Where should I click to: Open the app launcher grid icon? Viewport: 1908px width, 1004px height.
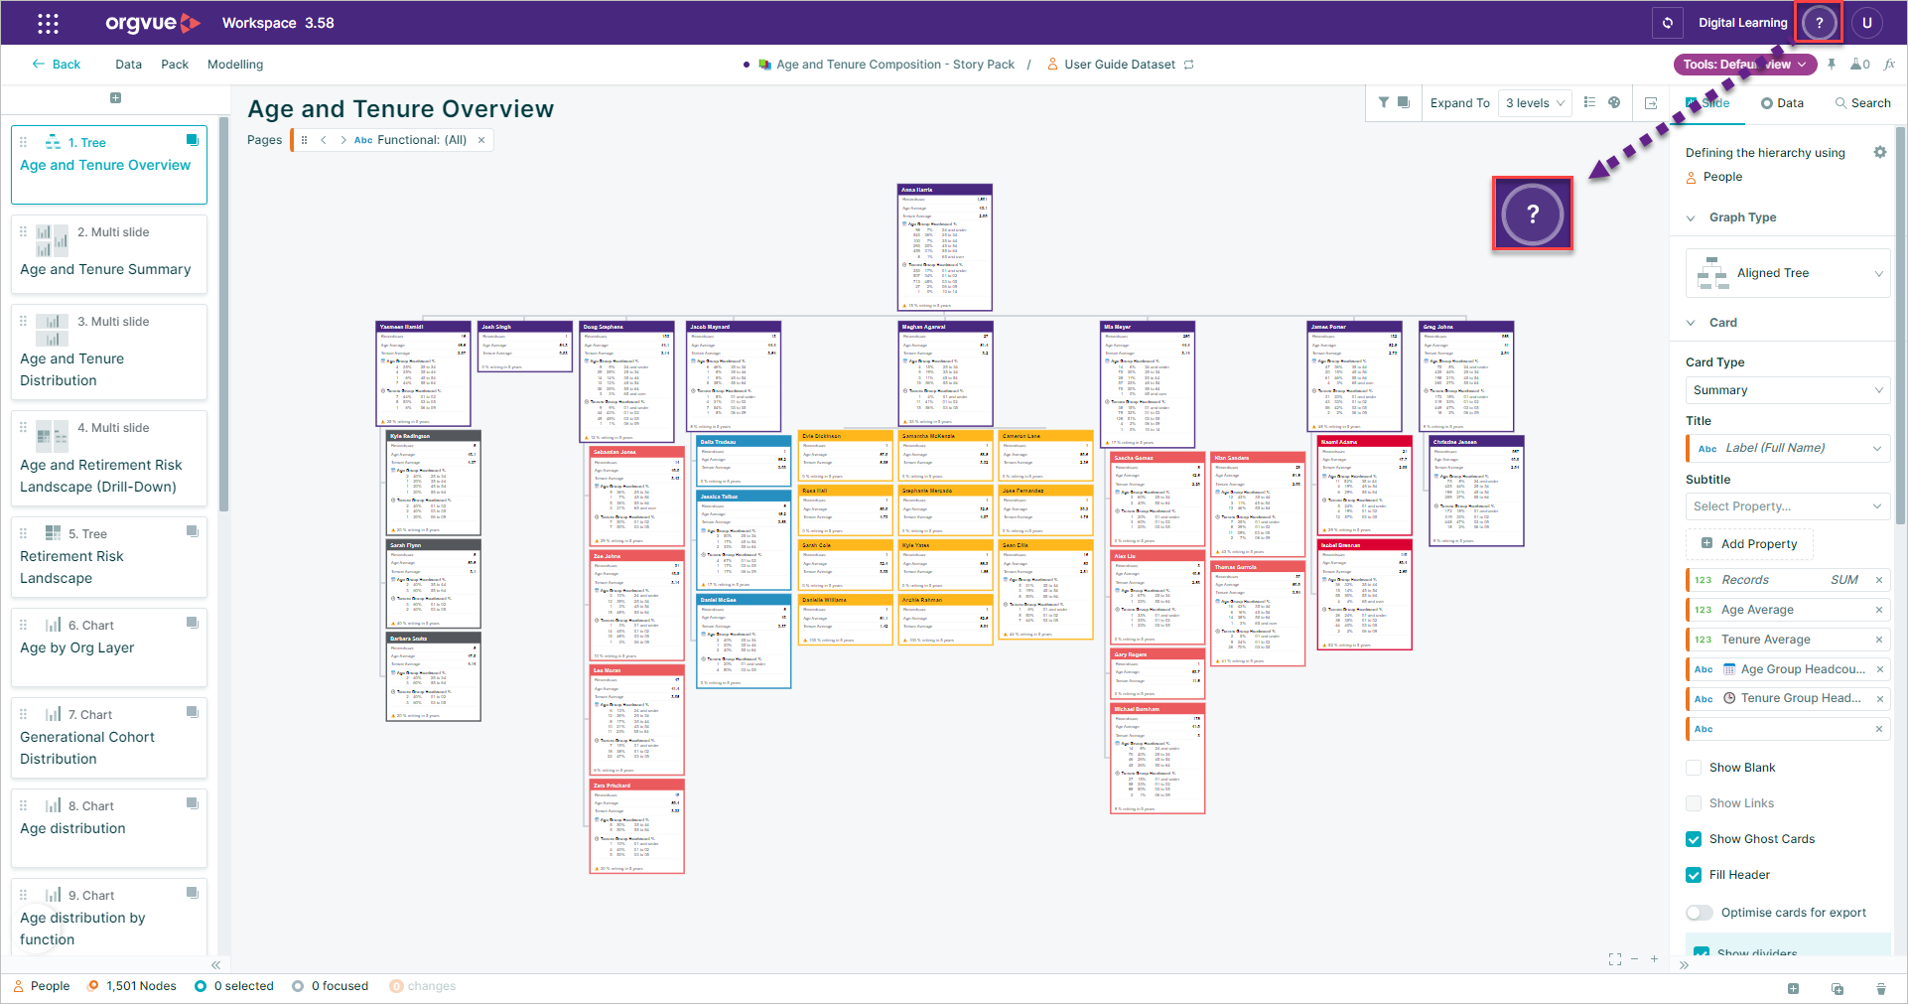tap(48, 23)
